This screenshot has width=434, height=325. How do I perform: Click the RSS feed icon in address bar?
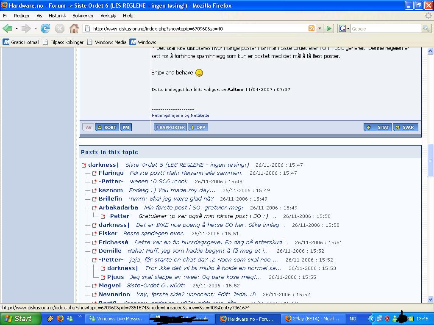312,28
